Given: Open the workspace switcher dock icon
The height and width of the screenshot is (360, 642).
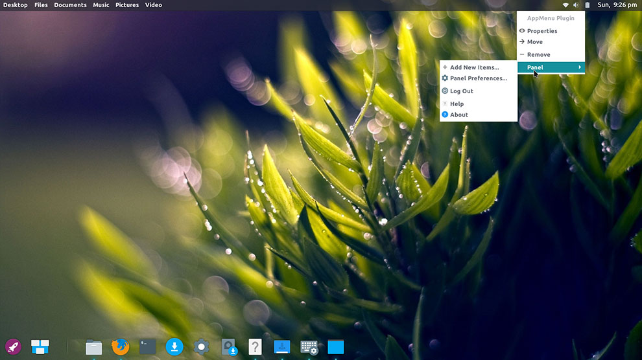Looking at the screenshot, I should click(40, 346).
